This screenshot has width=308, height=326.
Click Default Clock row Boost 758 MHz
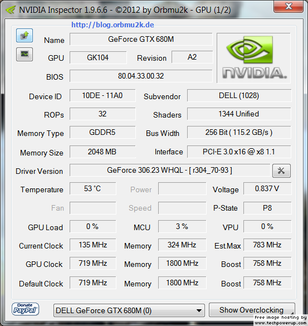pos(267,283)
